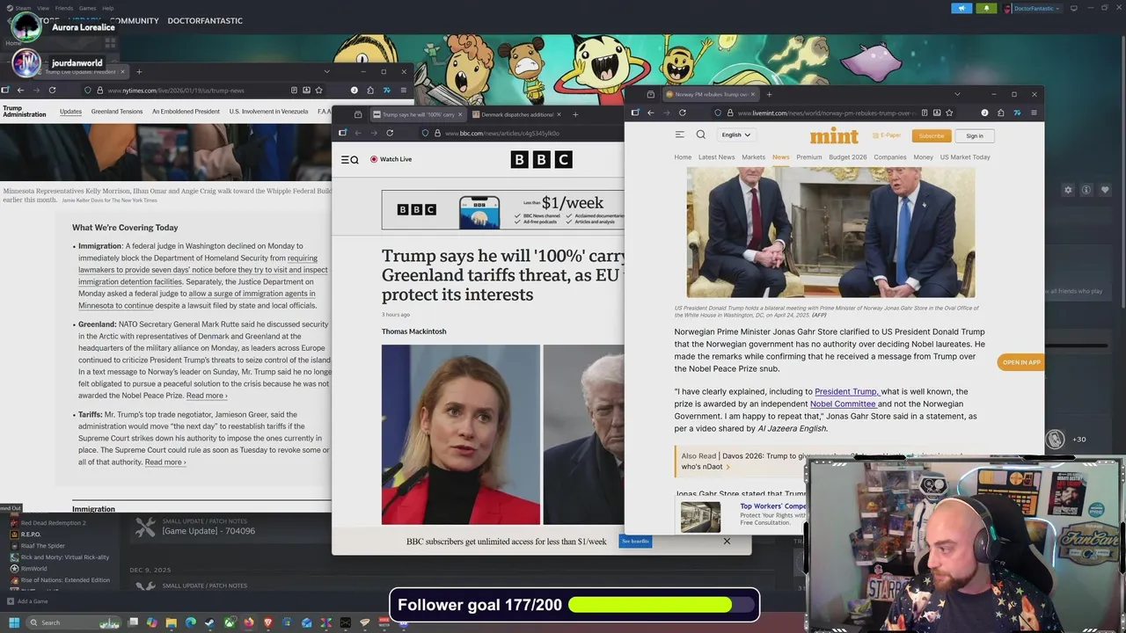
Task: Open Firefox from the Windows taskbar
Action: click(249, 622)
